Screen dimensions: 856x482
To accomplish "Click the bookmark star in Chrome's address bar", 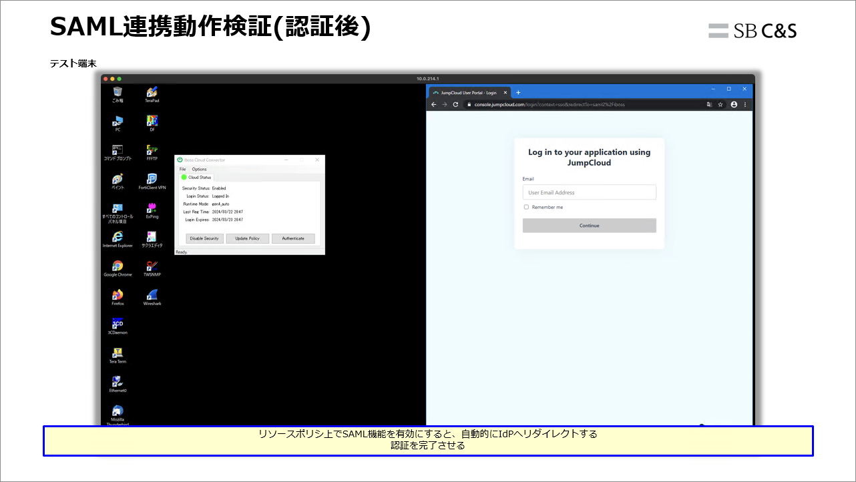I will coord(719,104).
